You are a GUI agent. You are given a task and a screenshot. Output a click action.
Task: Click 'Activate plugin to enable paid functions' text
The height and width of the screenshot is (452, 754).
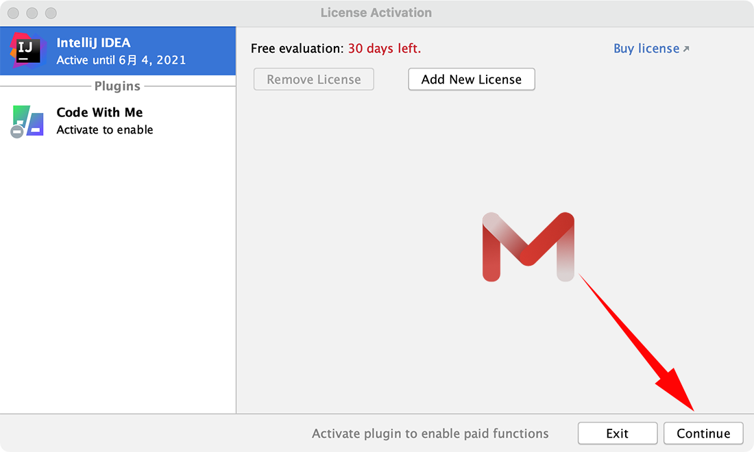(430, 434)
